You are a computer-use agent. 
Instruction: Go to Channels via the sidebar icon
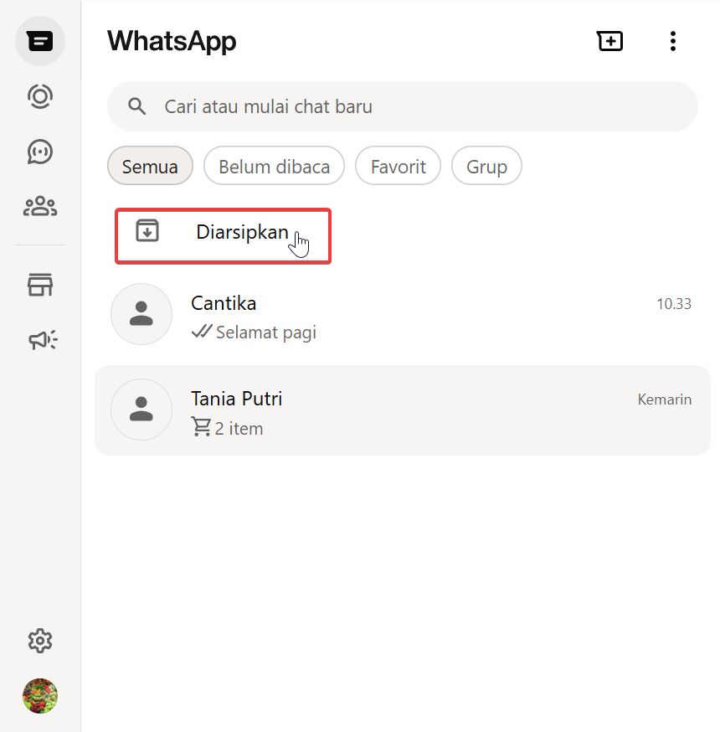tap(39, 152)
